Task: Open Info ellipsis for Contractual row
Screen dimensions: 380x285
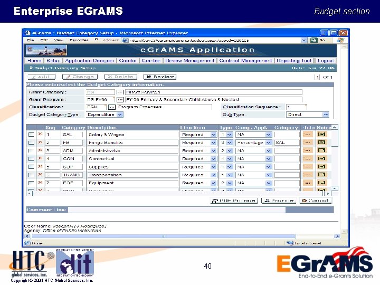Action: pos(308,159)
